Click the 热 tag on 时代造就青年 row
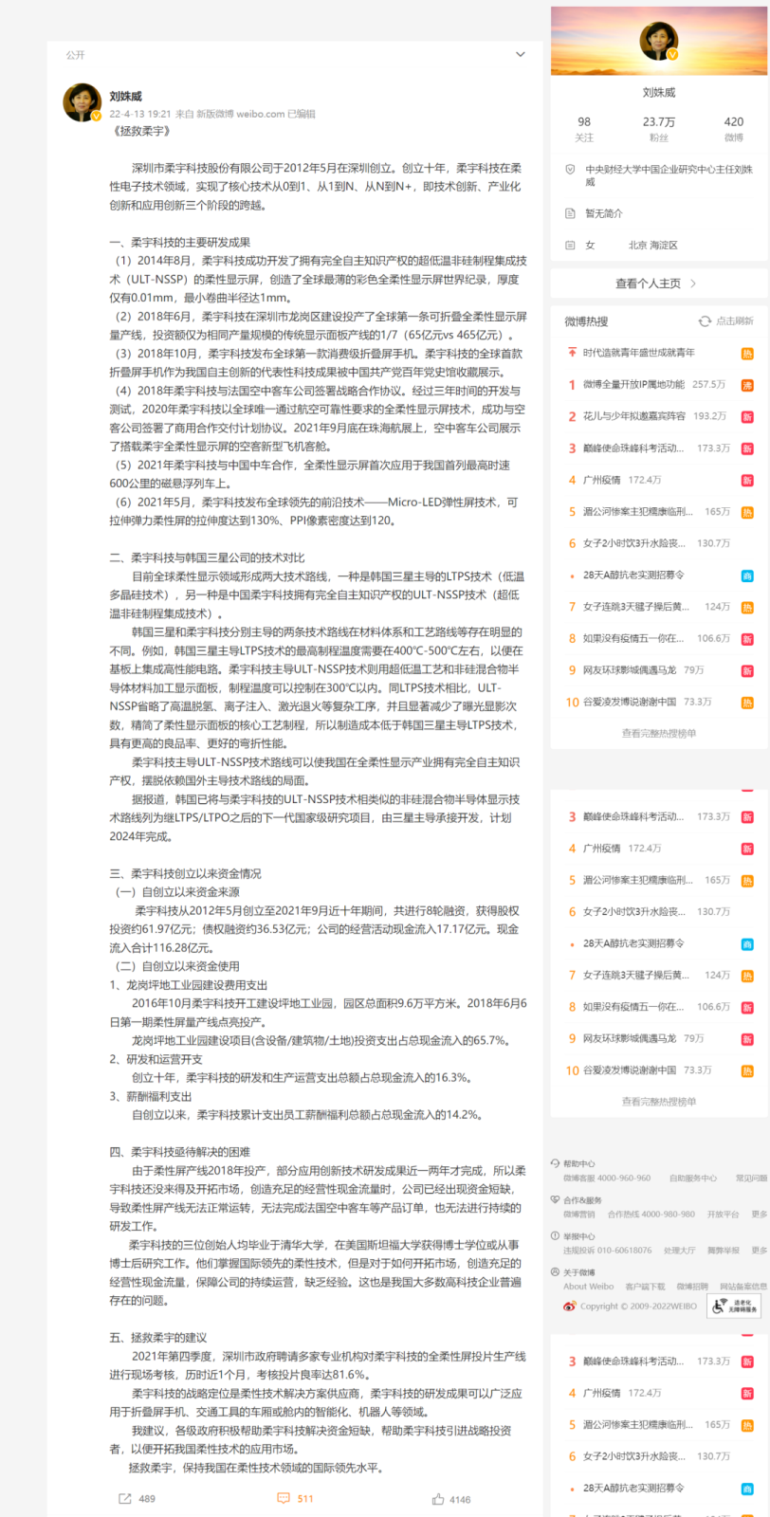The height and width of the screenshot is (1517, 770). click(x=747, y=353)
